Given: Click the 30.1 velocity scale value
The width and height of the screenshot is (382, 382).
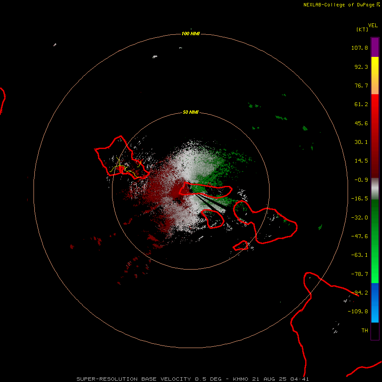Looking at the screenshot, I should pyautogui.click(x=361, y=142).
